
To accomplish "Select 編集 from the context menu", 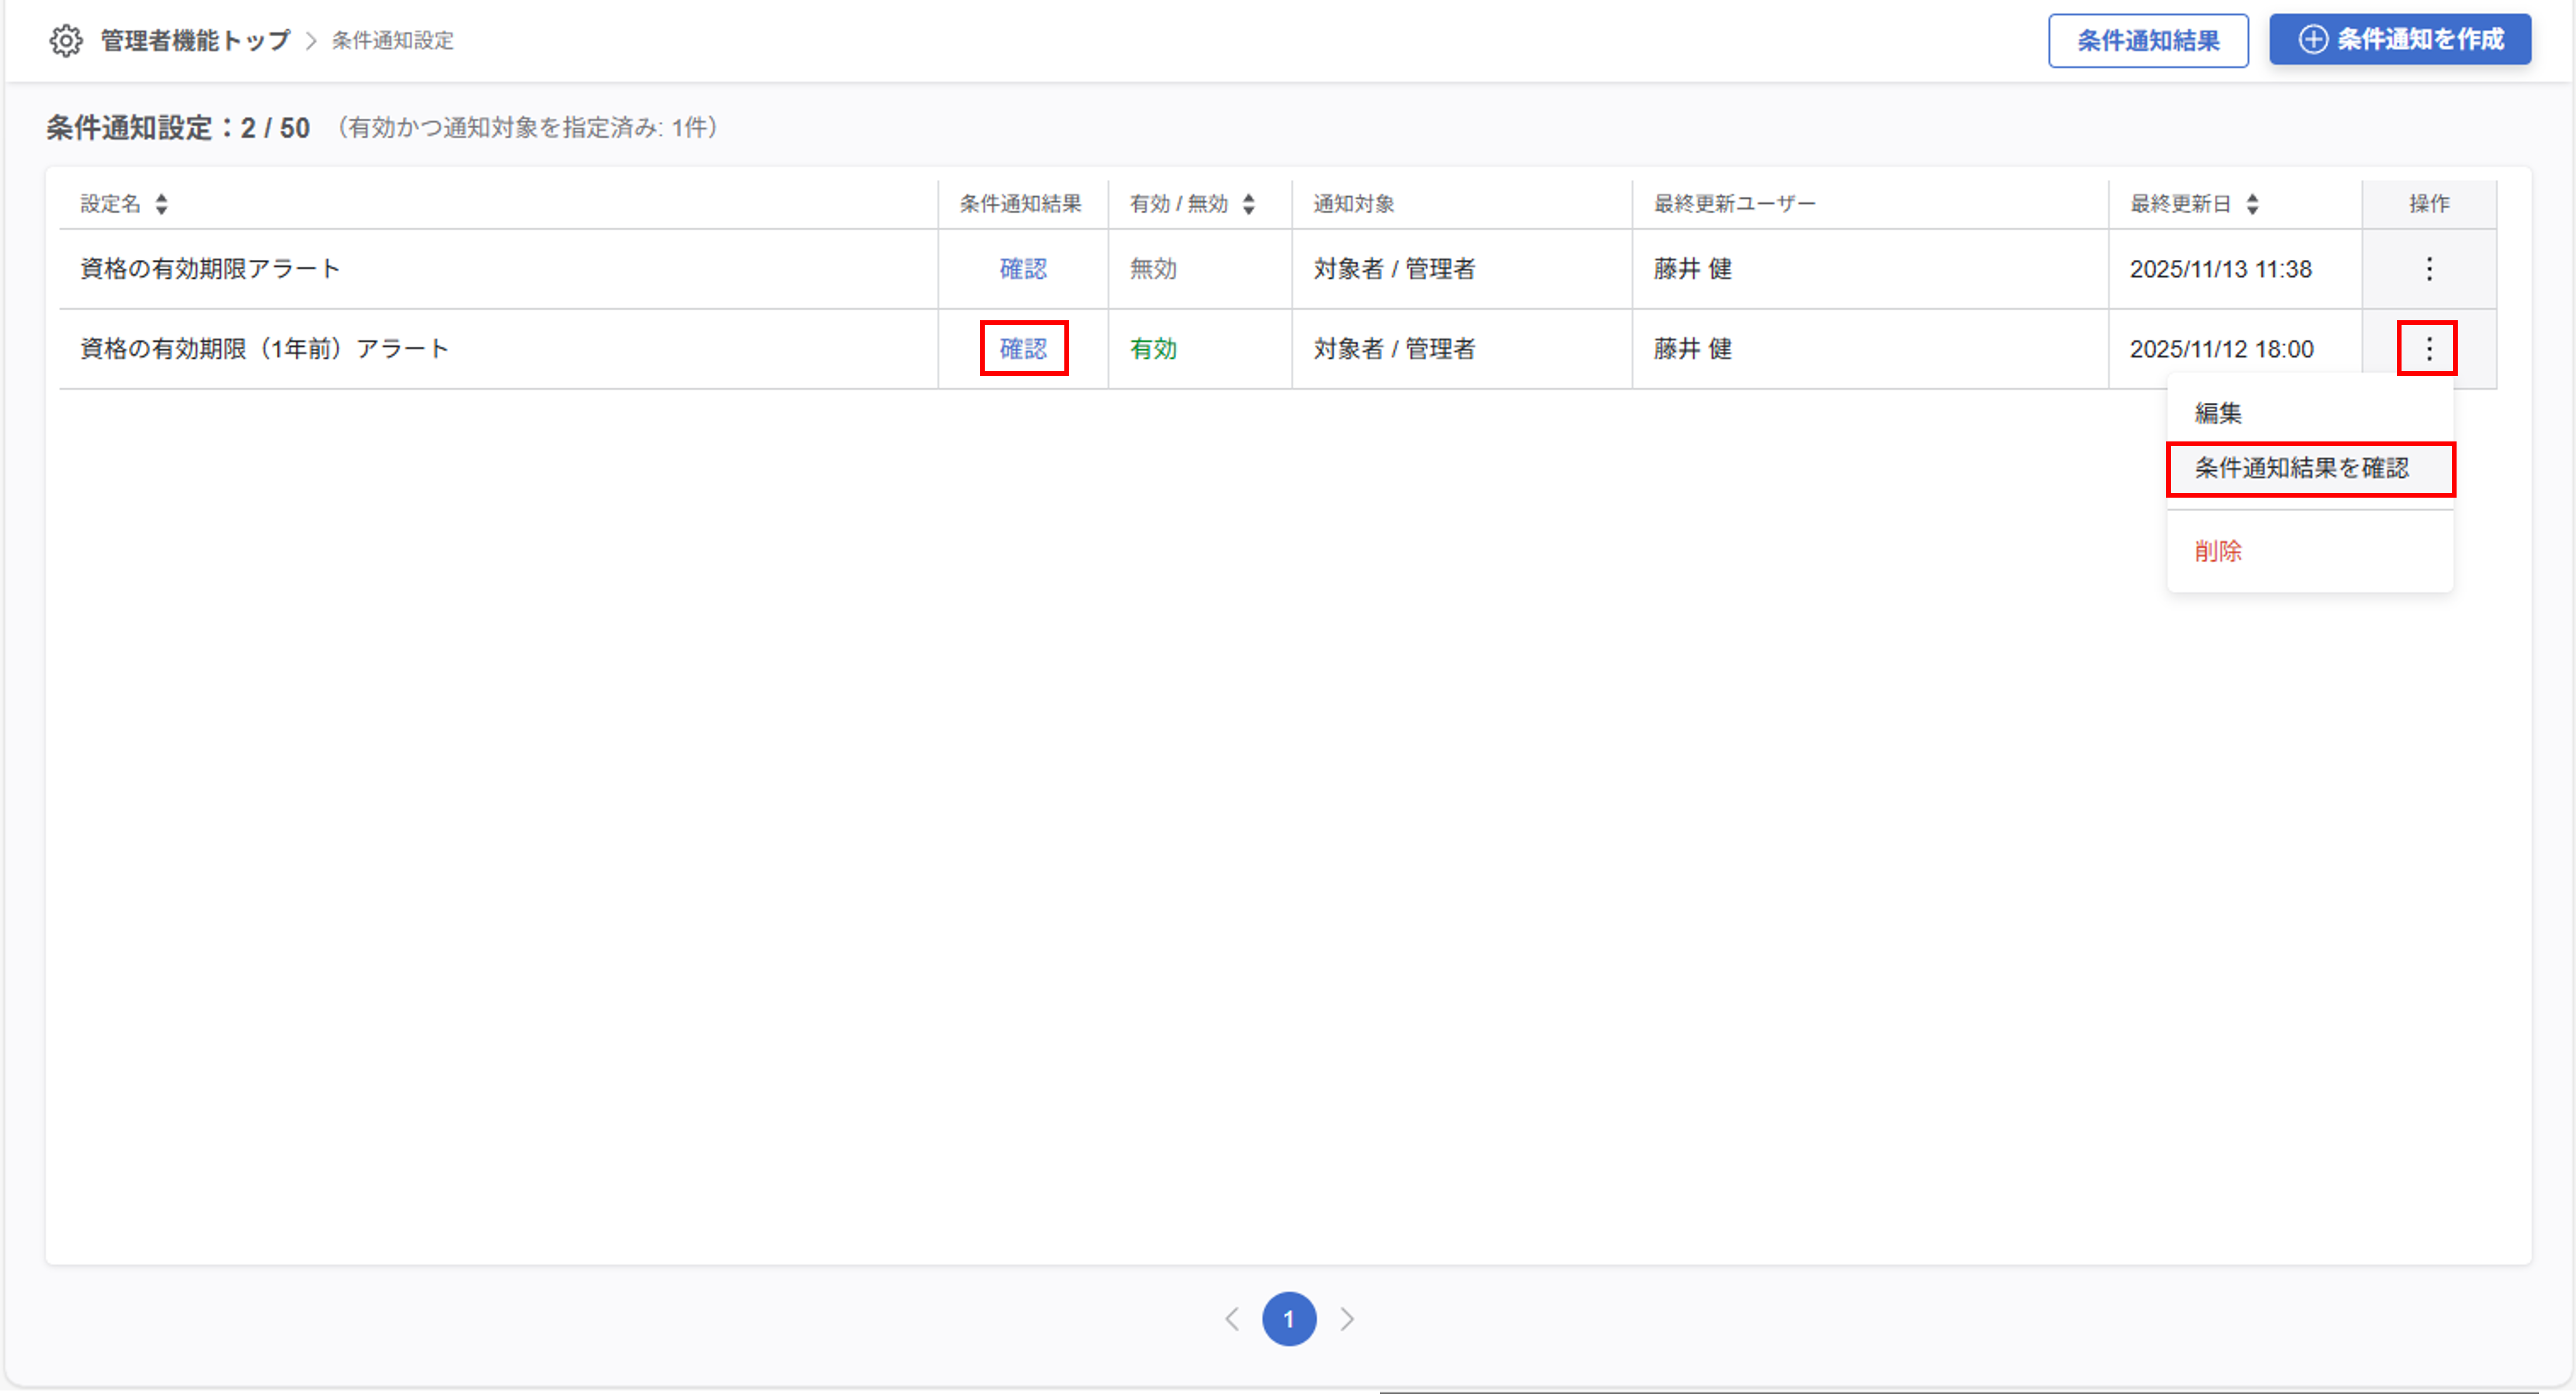I will pos(2218,413).
